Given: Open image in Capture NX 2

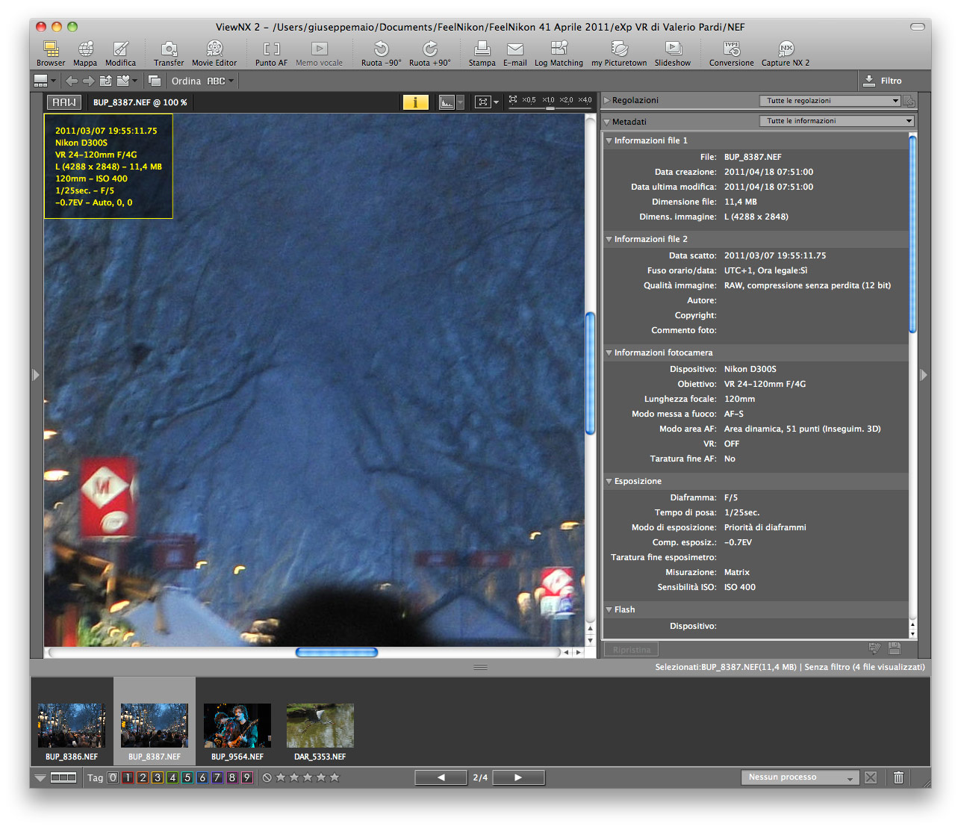Looking at the screenshot, I should [786, 54].
